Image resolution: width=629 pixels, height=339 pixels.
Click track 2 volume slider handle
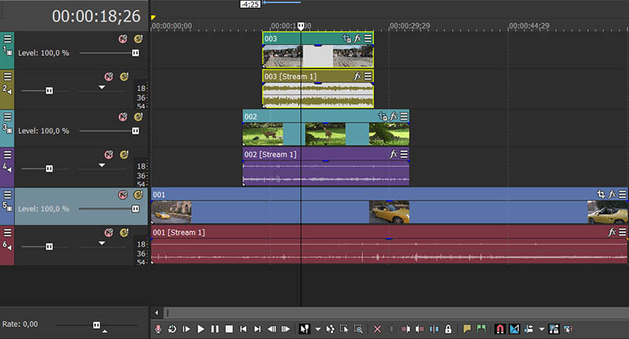49,90
